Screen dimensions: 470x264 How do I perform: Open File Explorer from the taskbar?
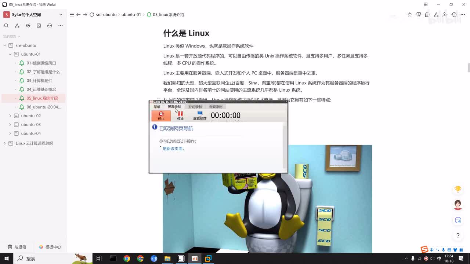point(167,258)
